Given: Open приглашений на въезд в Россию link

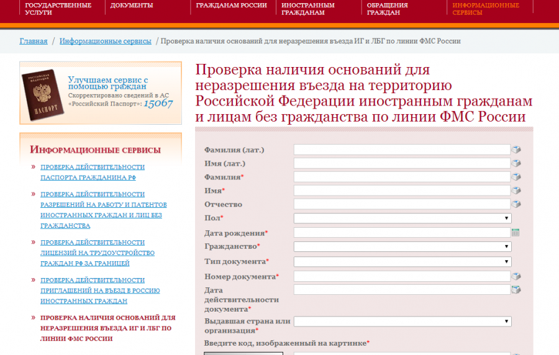Looking at the screenshot, I should [100, 290].
